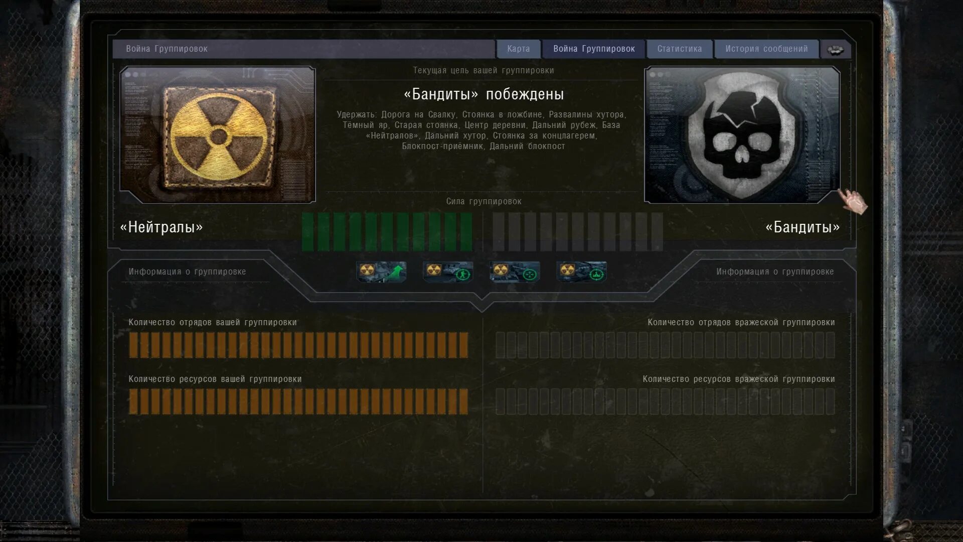The width and height of the screenshot is (963, 542).
Task: Select the Война Группировок tab
Action: pos(594,49)
